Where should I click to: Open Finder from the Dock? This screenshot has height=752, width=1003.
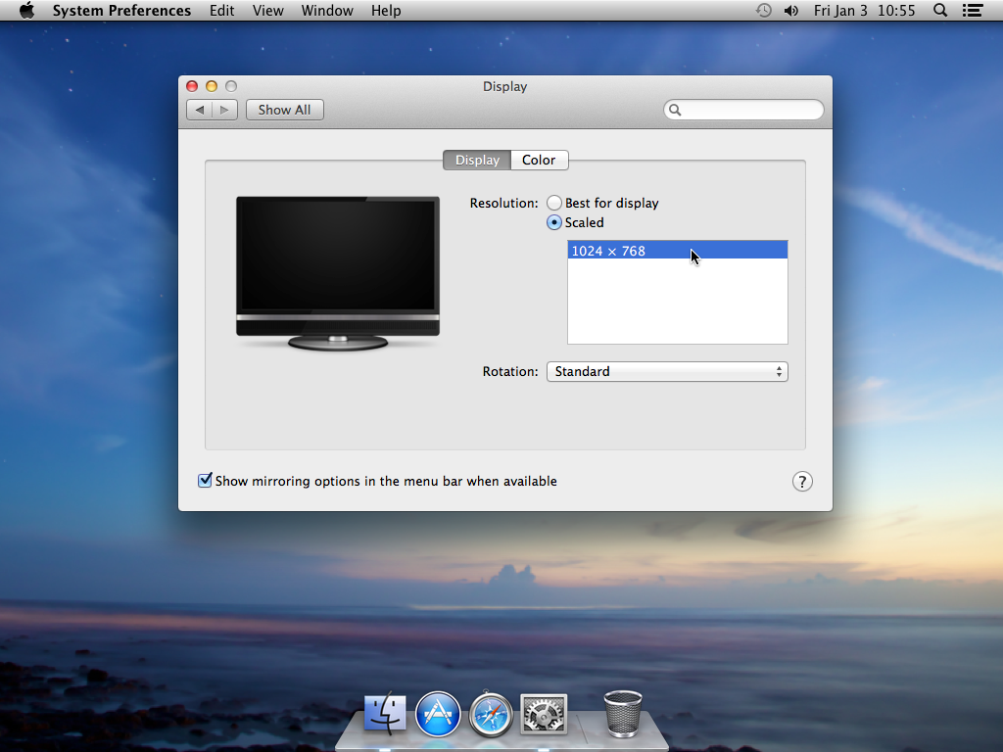[x=385, y=714]
